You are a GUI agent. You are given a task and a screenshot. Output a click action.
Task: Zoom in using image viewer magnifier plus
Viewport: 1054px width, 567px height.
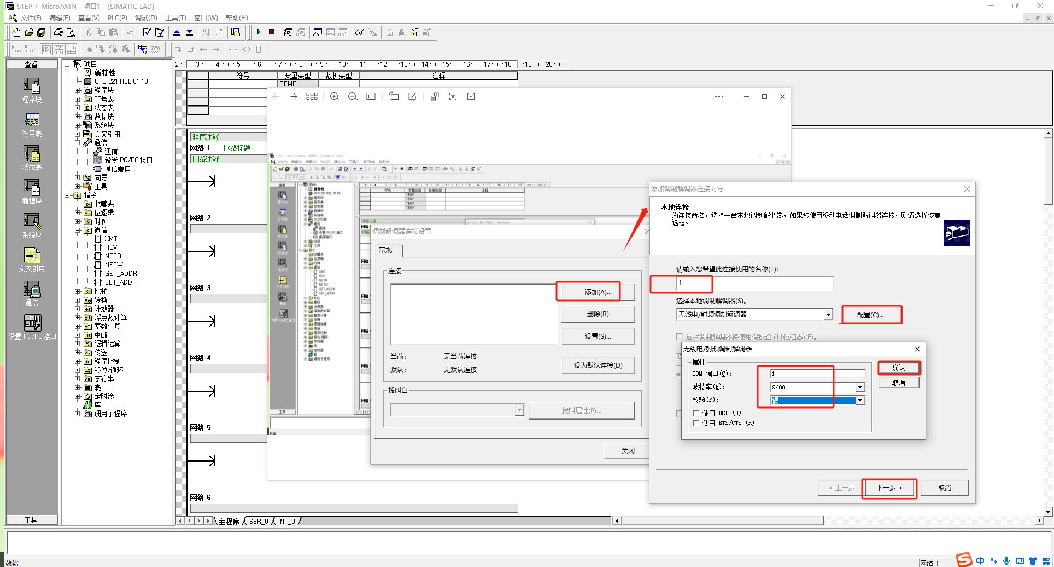point(335,96)
